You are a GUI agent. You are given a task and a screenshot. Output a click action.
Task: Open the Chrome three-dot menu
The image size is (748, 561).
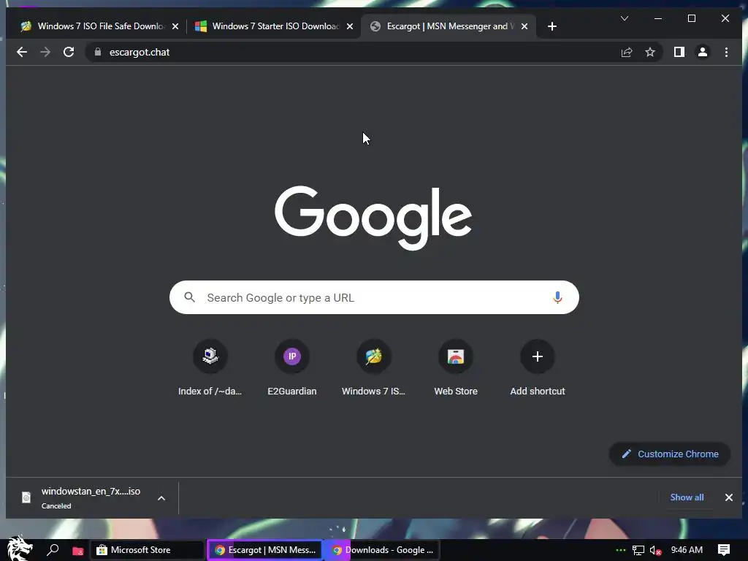click(x=726, y=52)
